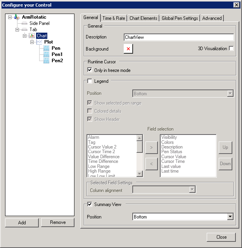Screen dimensions: 242x248
Task: Open the Background color picker swatch
Action: 128,49
